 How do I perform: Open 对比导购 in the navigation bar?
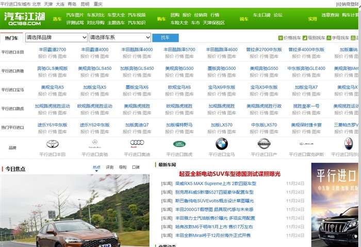tap(95, 23)
